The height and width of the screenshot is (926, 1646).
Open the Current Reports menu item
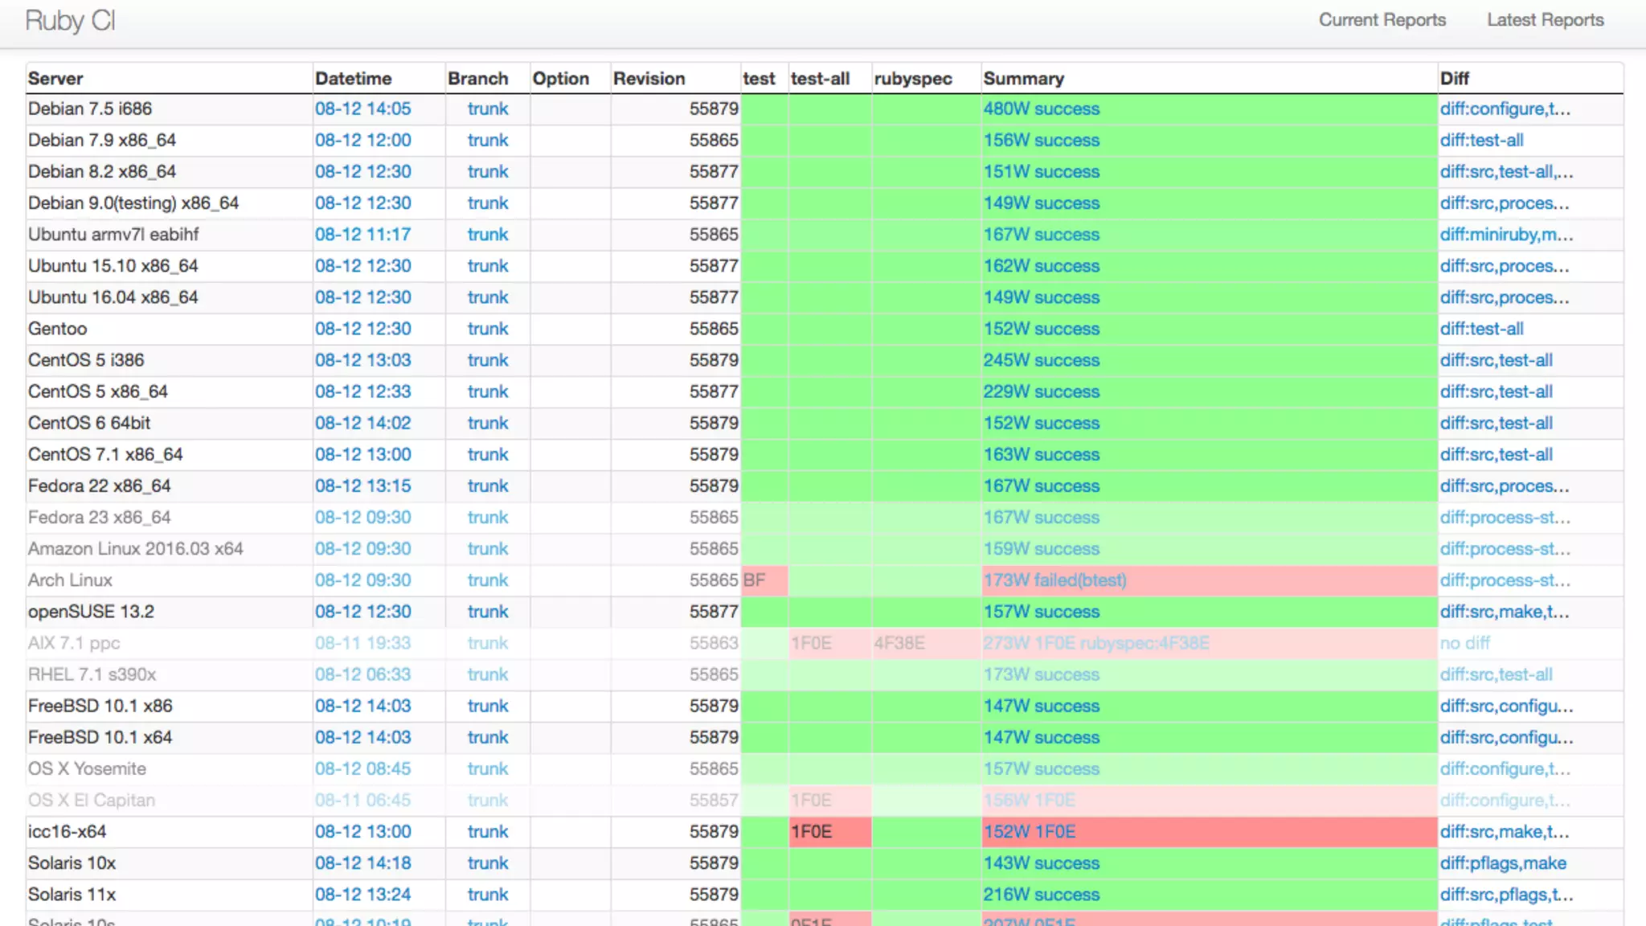tap(1382, 20)
